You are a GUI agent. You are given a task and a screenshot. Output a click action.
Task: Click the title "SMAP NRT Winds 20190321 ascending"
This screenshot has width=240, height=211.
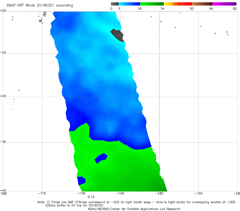coord(40,6)
